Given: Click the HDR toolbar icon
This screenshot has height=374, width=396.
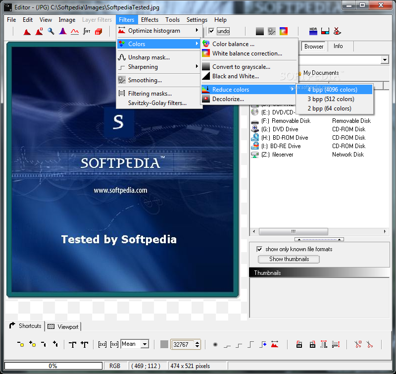Looking at the screenshot, I should coord(313,31).
